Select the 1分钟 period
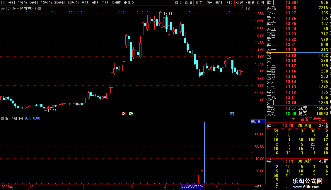This screenshot has width=331, height=190. [22, 3]
